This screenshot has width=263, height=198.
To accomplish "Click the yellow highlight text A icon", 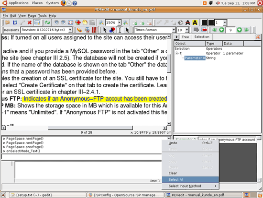I will click(x=195, y=23).
